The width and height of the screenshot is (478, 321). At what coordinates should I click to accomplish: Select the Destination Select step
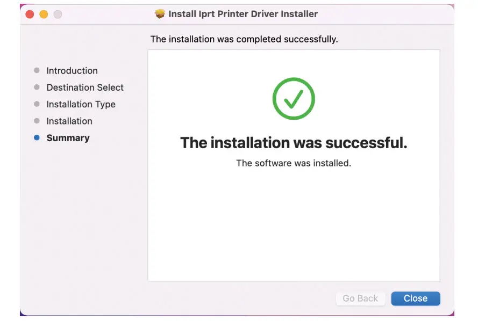click(x=85, y=87)
